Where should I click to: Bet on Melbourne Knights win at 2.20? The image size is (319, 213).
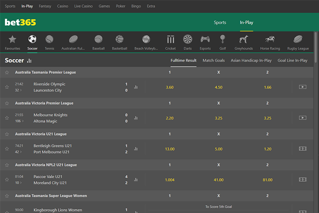pyautogui.click(x=169, y=118)
